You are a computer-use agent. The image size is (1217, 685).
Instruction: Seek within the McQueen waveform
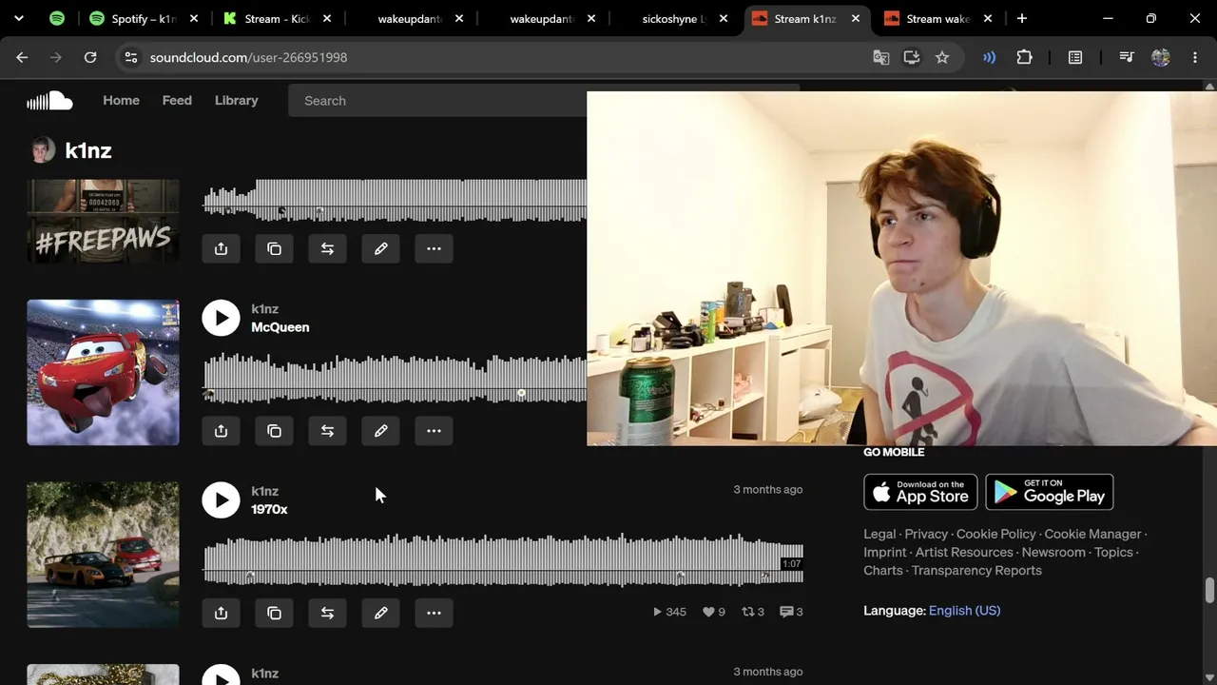(x=395, y=378)
